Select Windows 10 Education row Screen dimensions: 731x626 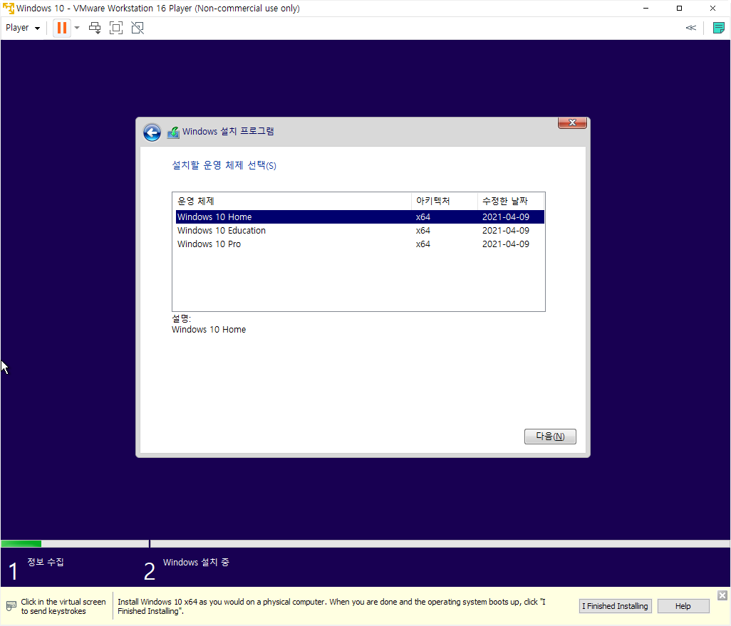(360, 230)
